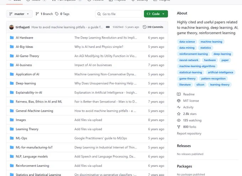Click the 0 Tags link

62,14
